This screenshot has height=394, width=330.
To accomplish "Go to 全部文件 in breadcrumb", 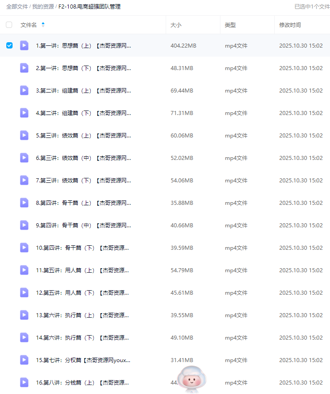I will pyautogui.click(x=17, y=7).
